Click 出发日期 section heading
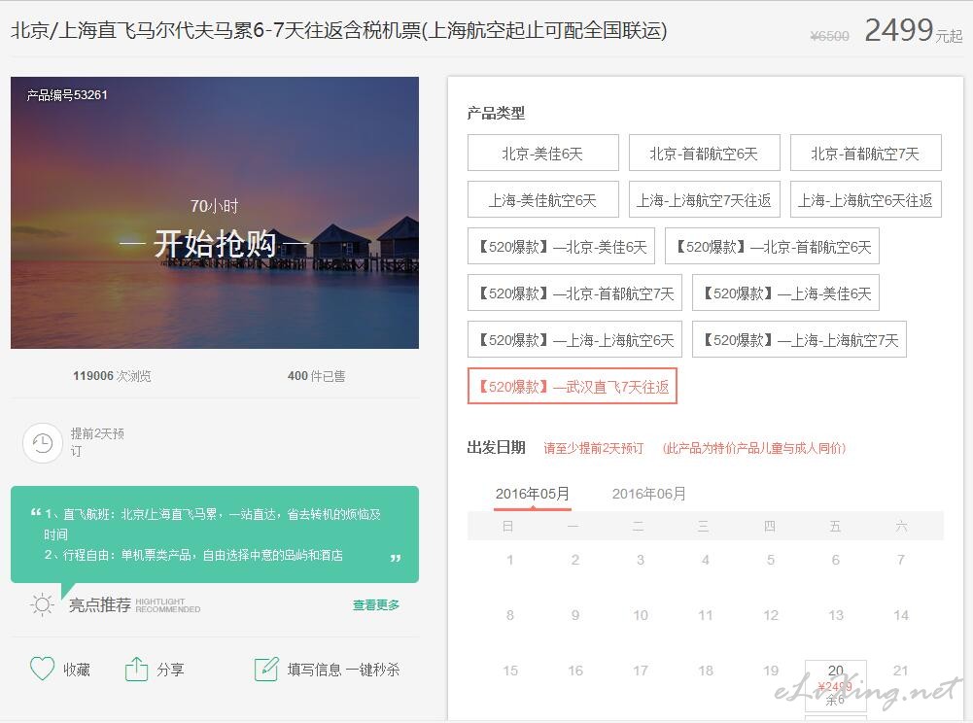This screenshot has height=723, width=973. pyautogui.click(x=497, y=447)
